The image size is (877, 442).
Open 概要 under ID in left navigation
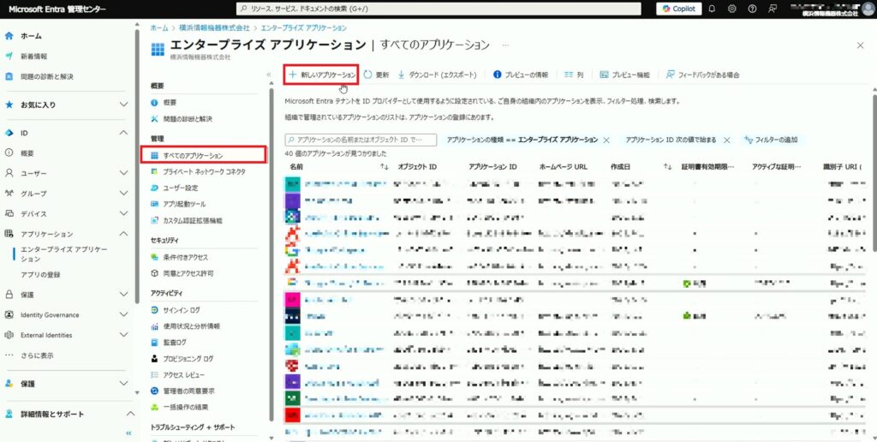(27, 152)
